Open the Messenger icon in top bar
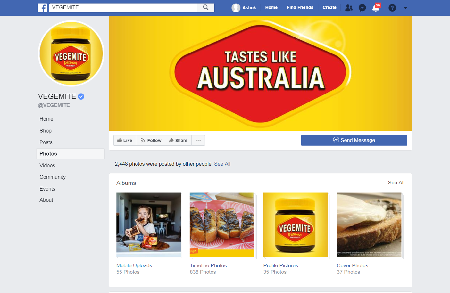 (x=362, y=8)
